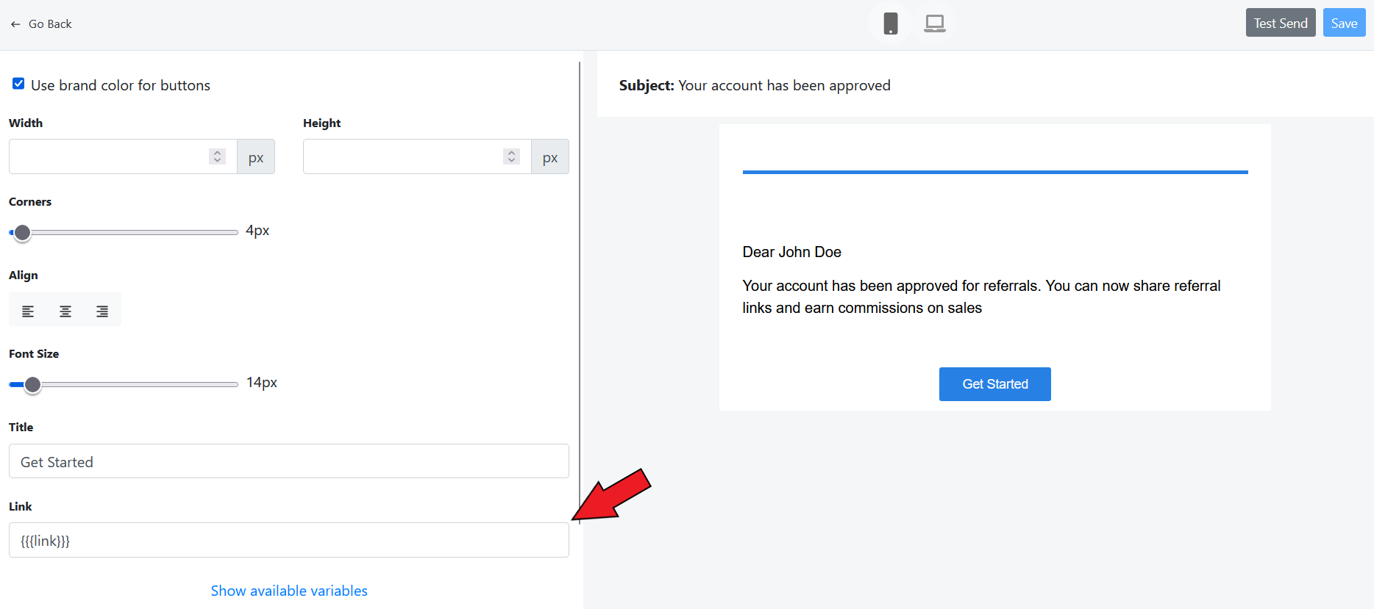The image size is (1374, 609).
Task: Switch to desktop laptop preview icon
Action: click(x=934, y=24)
